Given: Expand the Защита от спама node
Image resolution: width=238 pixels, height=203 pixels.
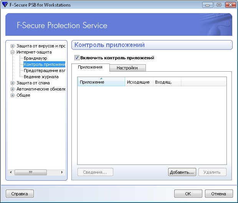Looking at the screenshot, I should coord(12,83).
